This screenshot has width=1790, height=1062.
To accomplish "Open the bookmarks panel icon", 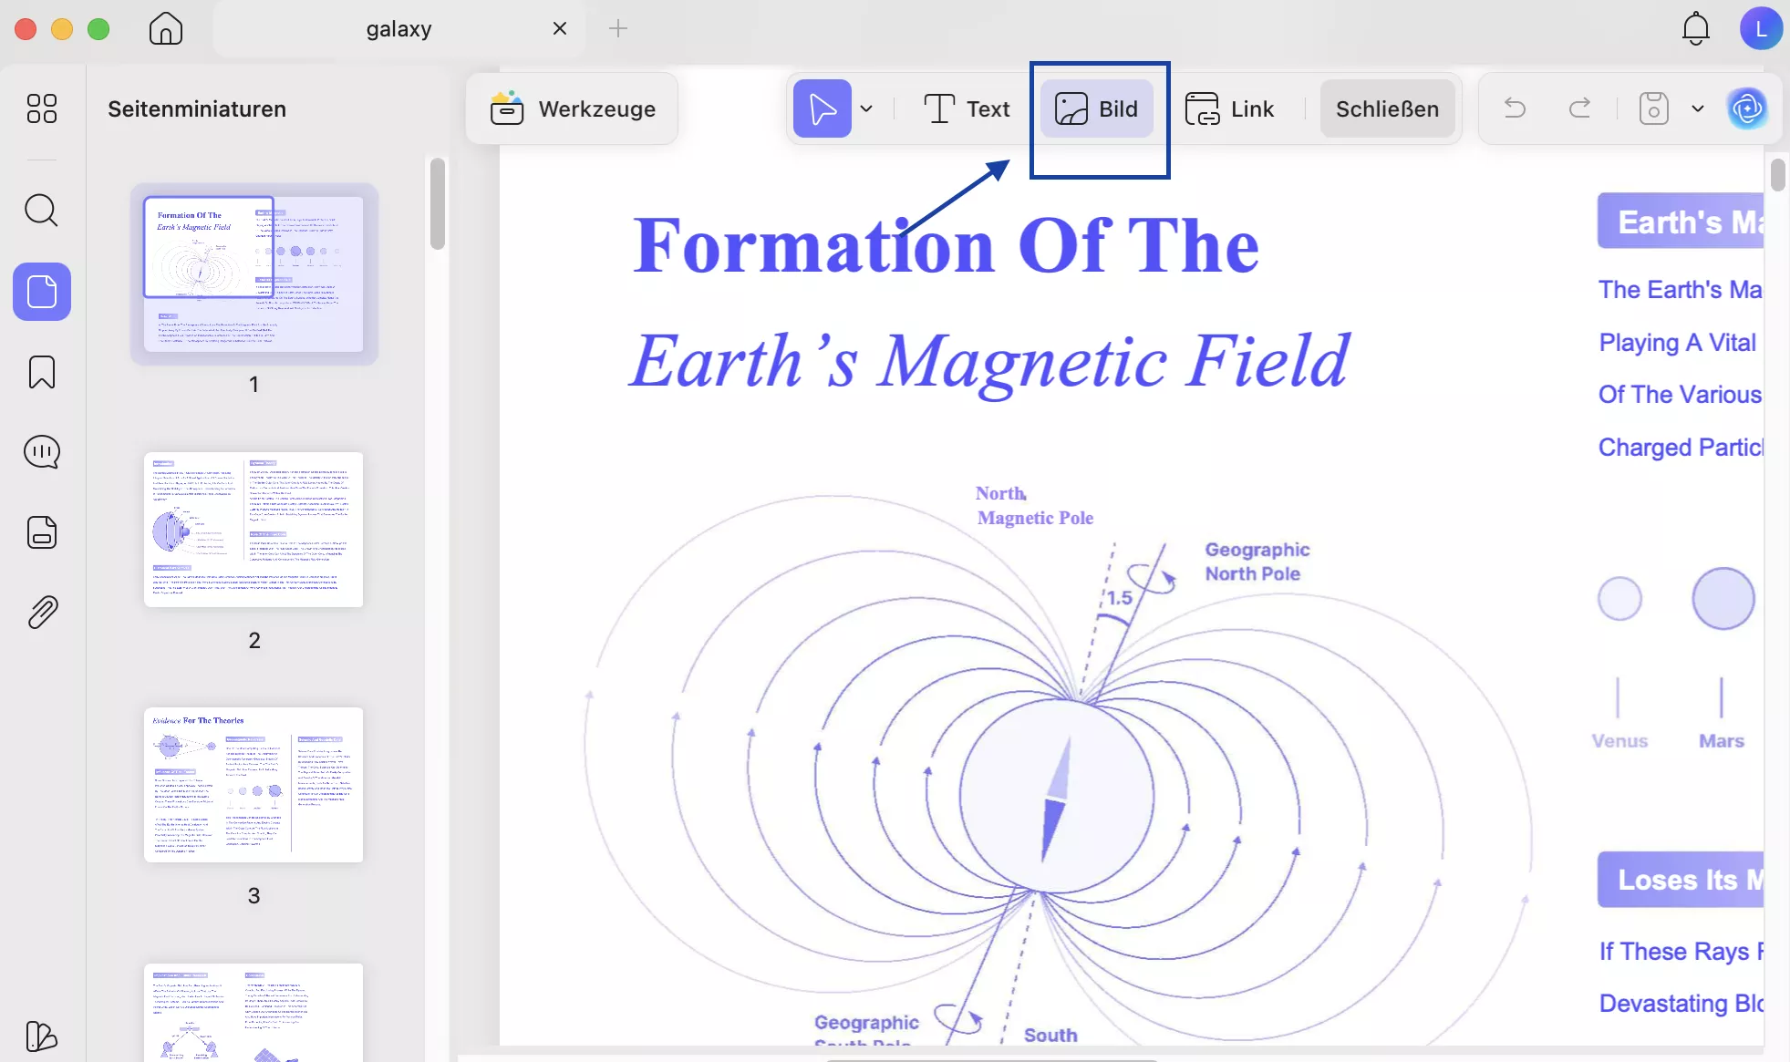I will click(x=42, y=372).
